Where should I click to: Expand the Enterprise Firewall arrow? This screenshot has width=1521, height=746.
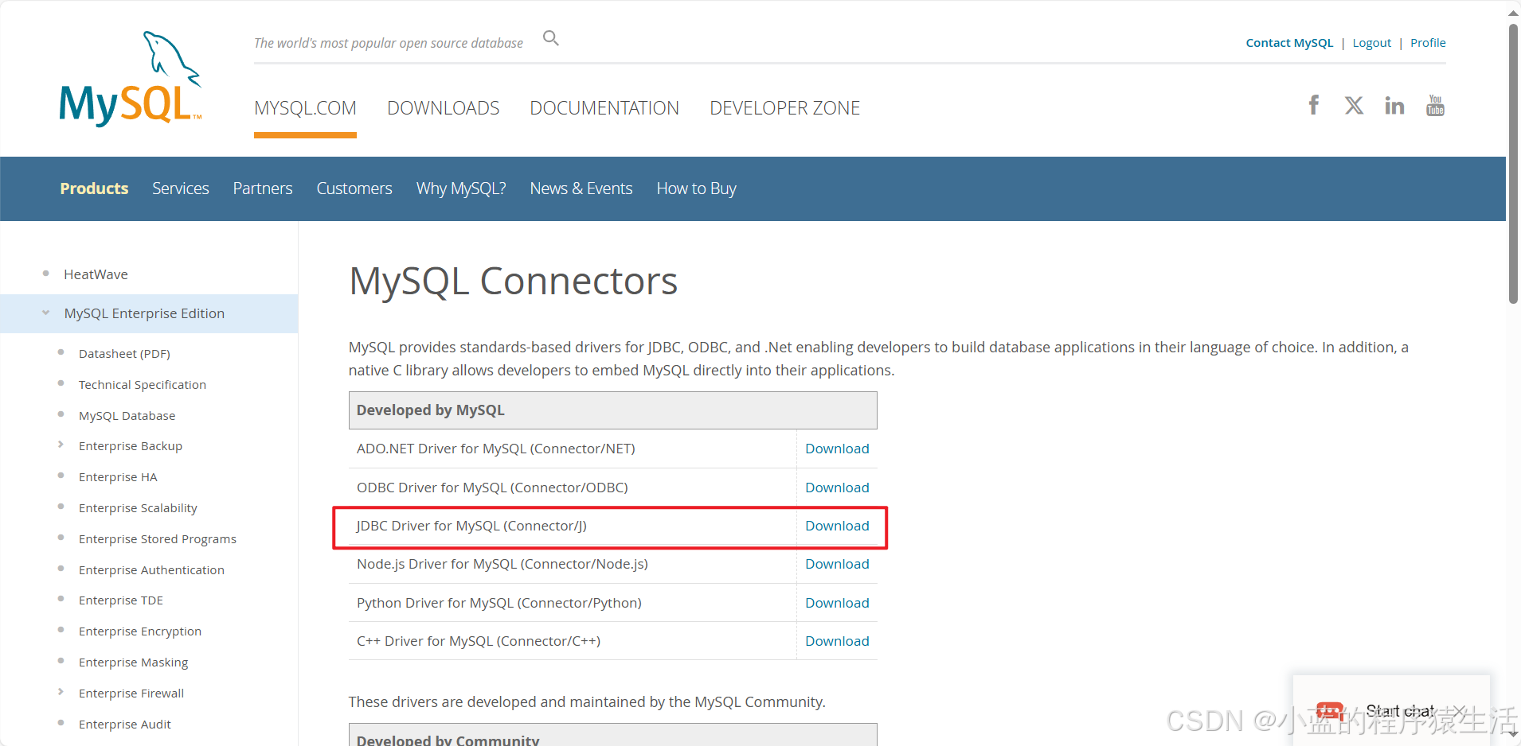(x=61, y=693)
